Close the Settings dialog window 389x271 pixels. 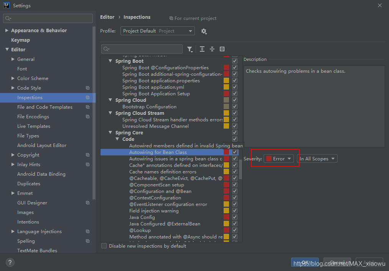pyautogui.click(x=380, y=5)
